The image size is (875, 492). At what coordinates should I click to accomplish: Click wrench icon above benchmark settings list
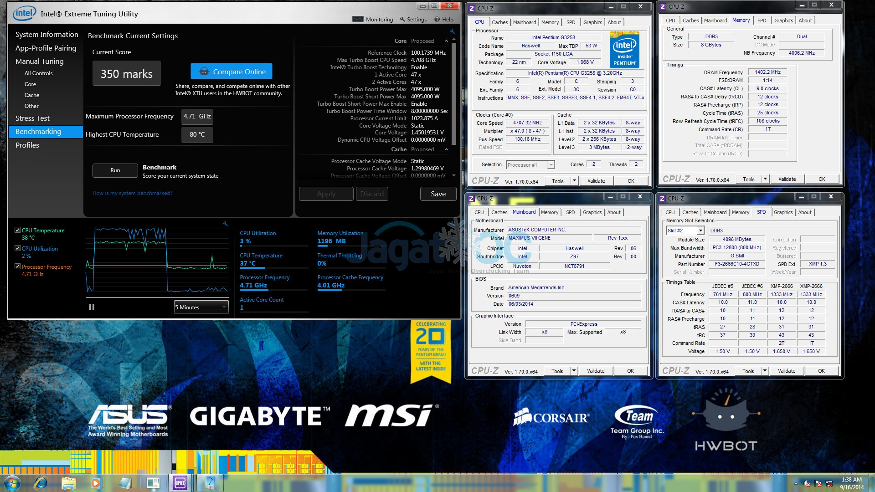[452, 32]
